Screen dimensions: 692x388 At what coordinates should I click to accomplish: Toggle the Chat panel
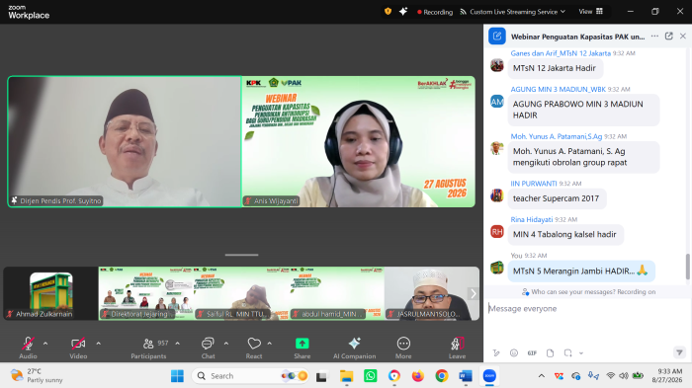click(208, 348)
